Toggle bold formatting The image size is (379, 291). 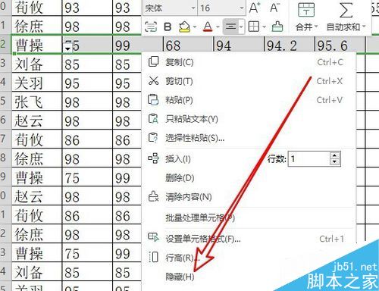[168, 27]
